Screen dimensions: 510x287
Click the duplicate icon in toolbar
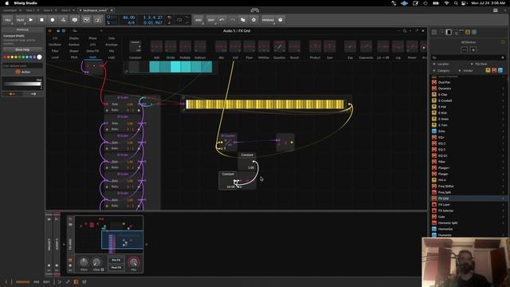(x=243, y=20)
